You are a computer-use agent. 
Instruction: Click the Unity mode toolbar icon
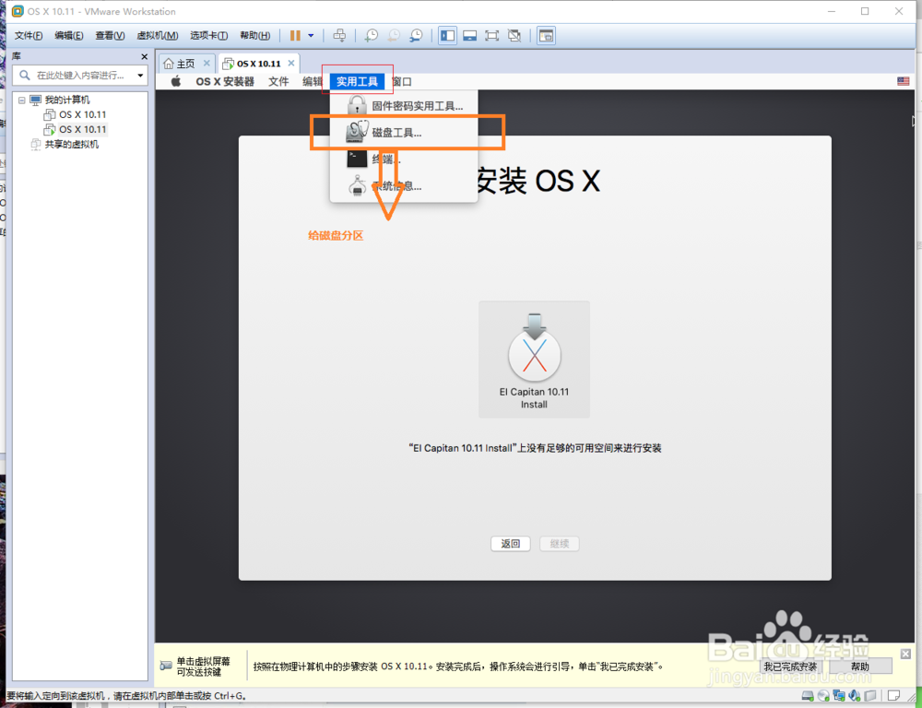click(x=514, y=36)
